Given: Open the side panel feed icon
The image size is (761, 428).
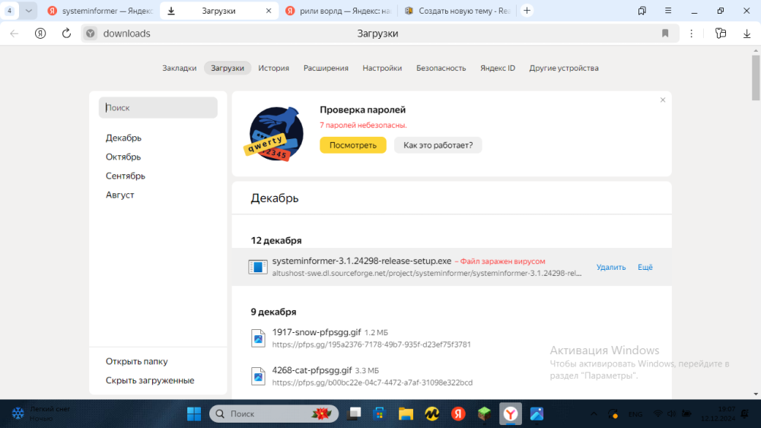Looking at the screenshot, I should [x=721, y=33].
